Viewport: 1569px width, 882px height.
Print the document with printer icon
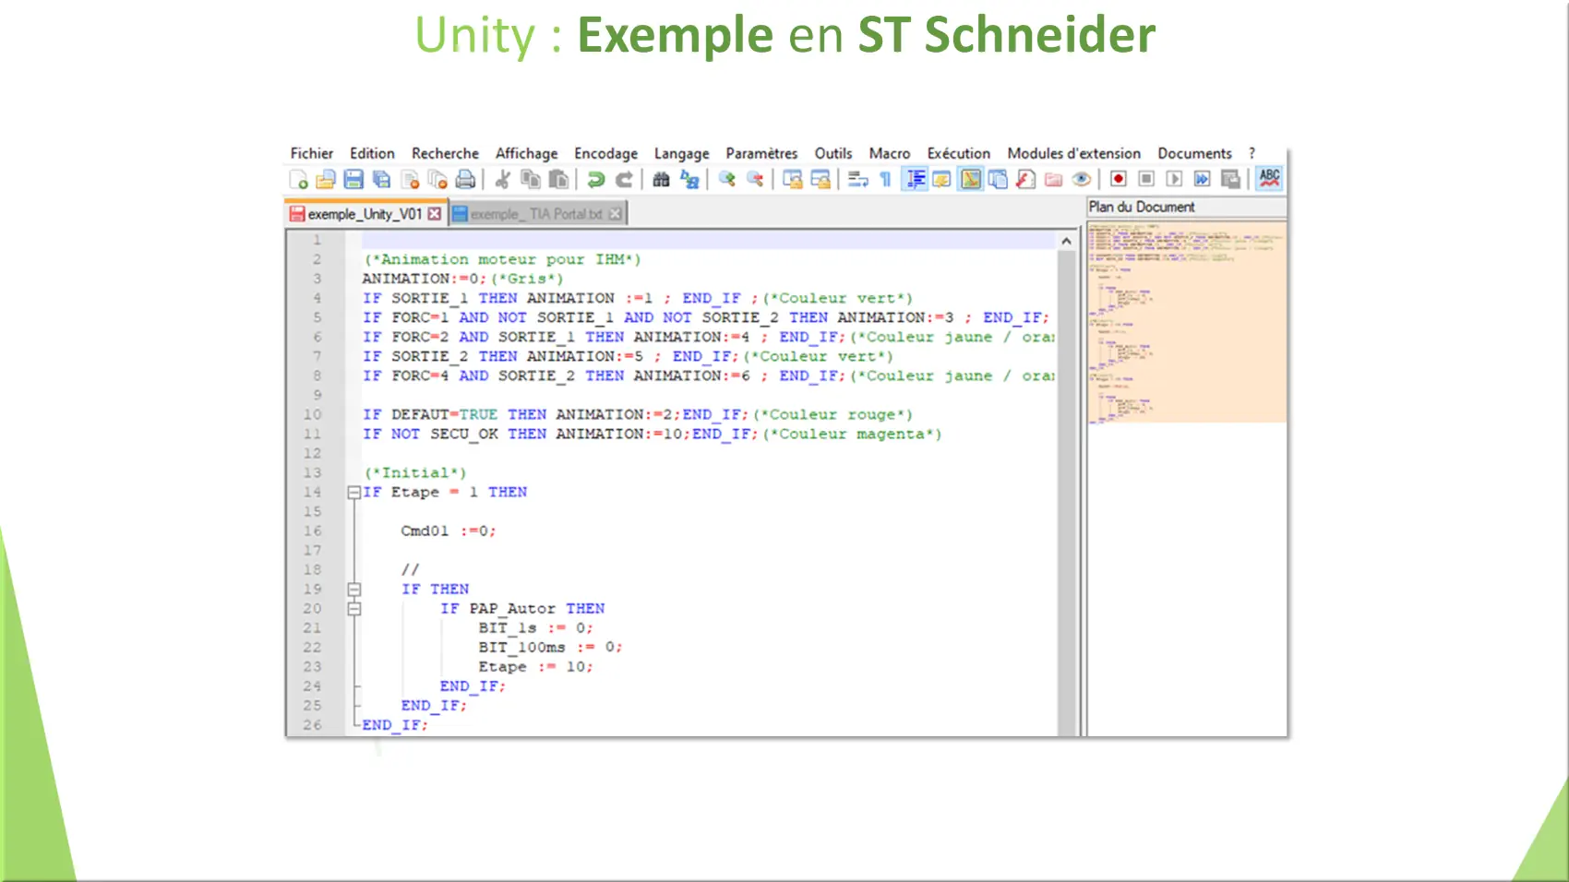(466, 179)
